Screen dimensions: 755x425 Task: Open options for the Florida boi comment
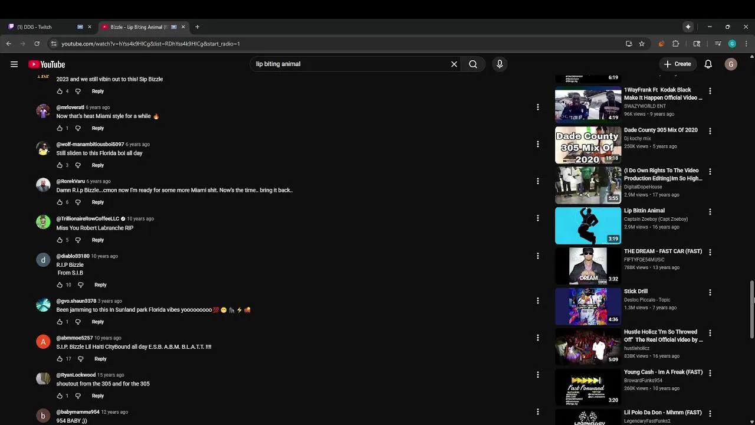click(x=537, y=144)
